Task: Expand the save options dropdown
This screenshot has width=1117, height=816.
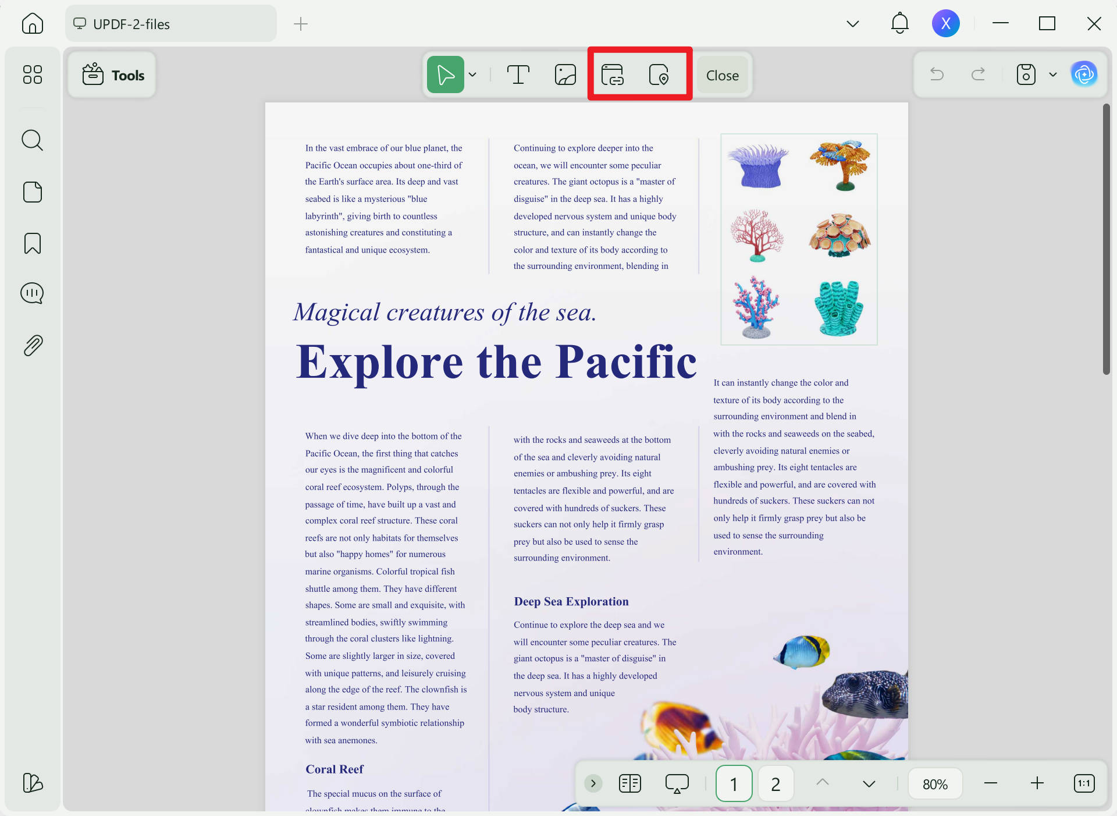Action: 1053,74
